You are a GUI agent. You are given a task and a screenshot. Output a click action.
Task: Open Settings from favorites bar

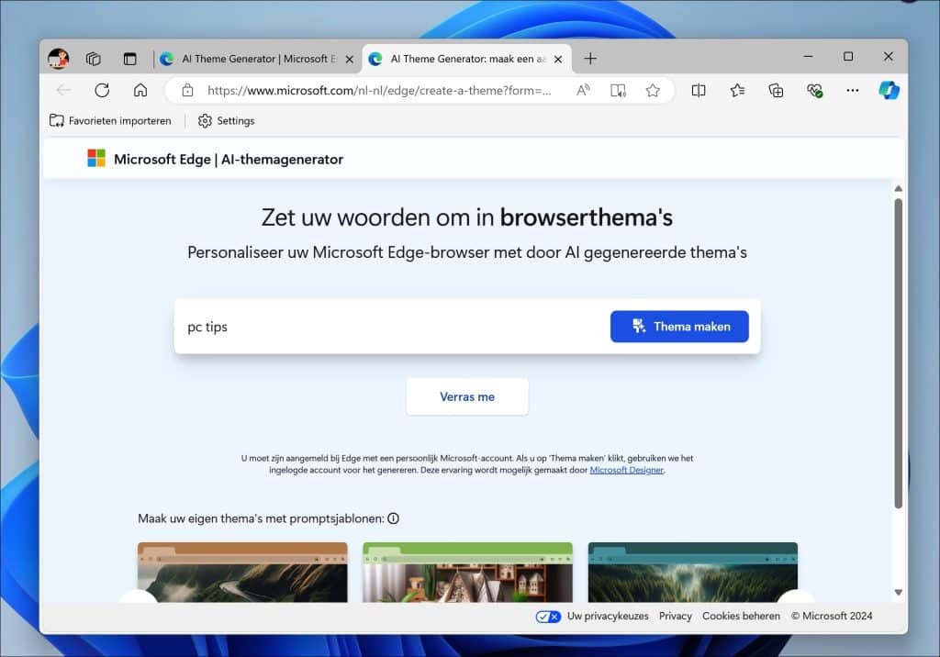coord(226,120)
